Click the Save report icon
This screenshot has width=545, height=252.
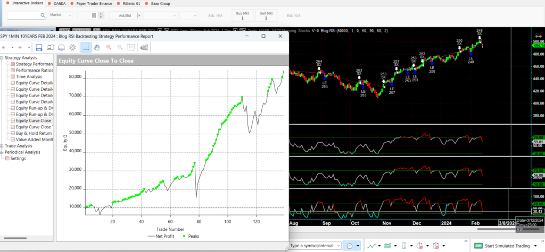point(39,48)
